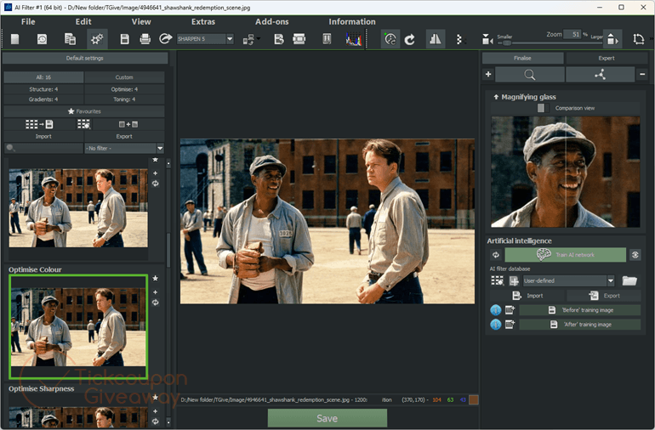Screen dimensions: 655x430
Task: Toggle the mirror split comparison button
Action: (x=436, y=39)
